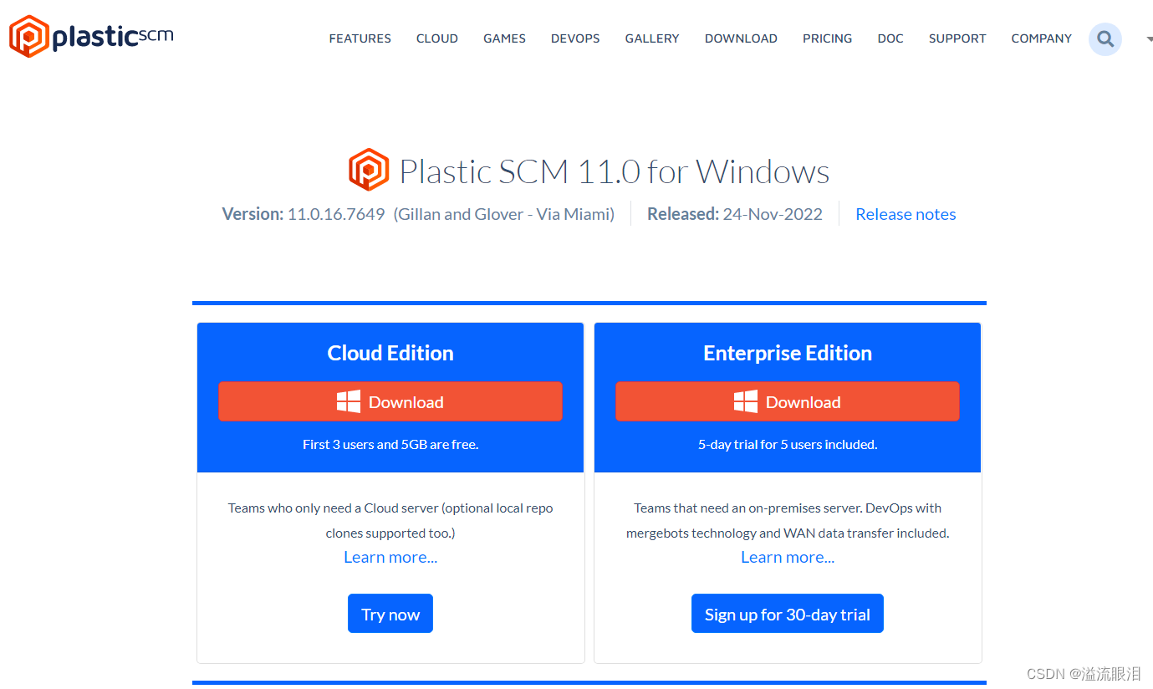Click the Plastic SCM 11.0 for Windows title
This screenshot has height=689, width=1153.
615,171
